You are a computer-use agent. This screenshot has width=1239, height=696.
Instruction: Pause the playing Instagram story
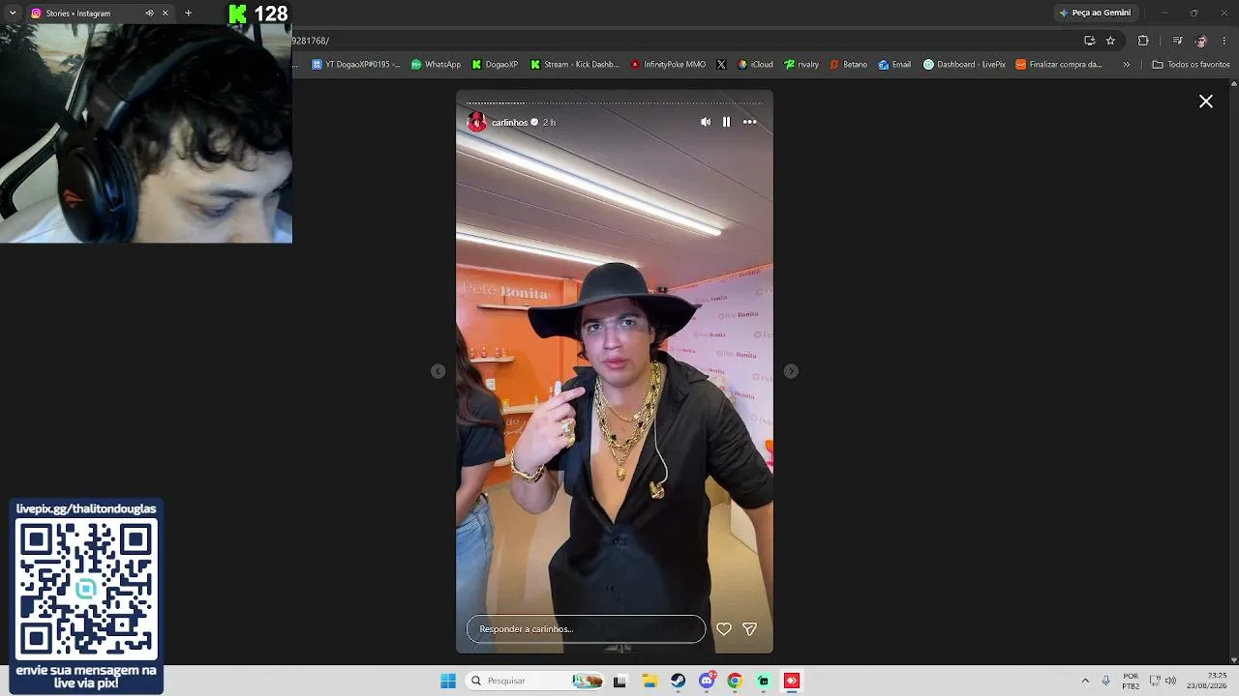click(x=726, y=122)
